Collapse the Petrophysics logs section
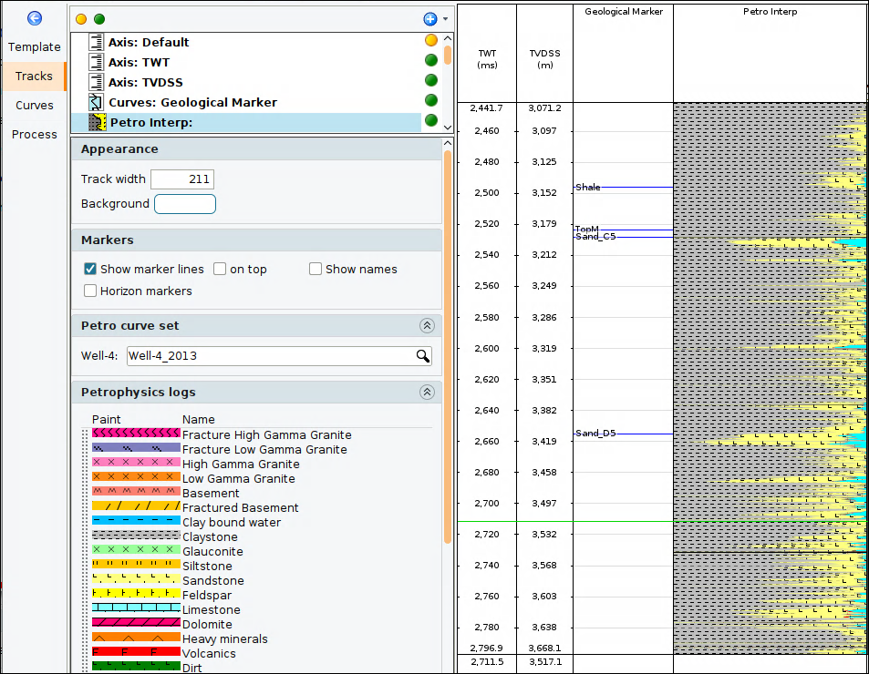The width and height of the screenshot is (869, 674). (x=427, y=392)
